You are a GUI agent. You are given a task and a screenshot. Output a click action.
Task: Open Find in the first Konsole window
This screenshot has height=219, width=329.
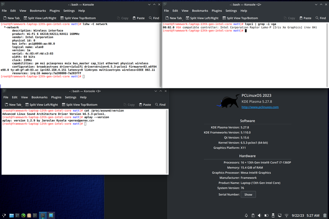pyautogui.click(x=154, y=18)
